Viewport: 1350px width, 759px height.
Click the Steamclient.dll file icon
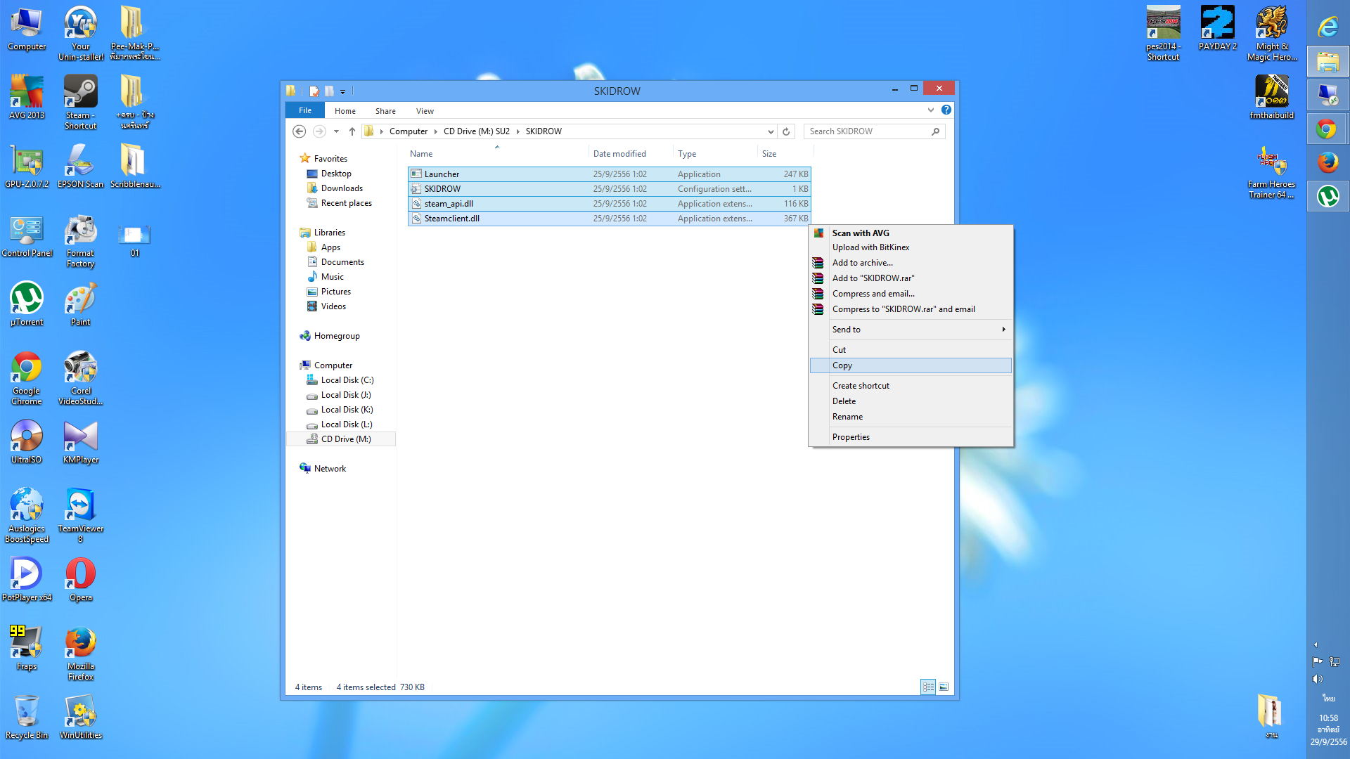coord(416,219)
